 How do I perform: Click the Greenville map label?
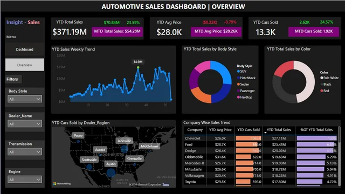[134, 158]
